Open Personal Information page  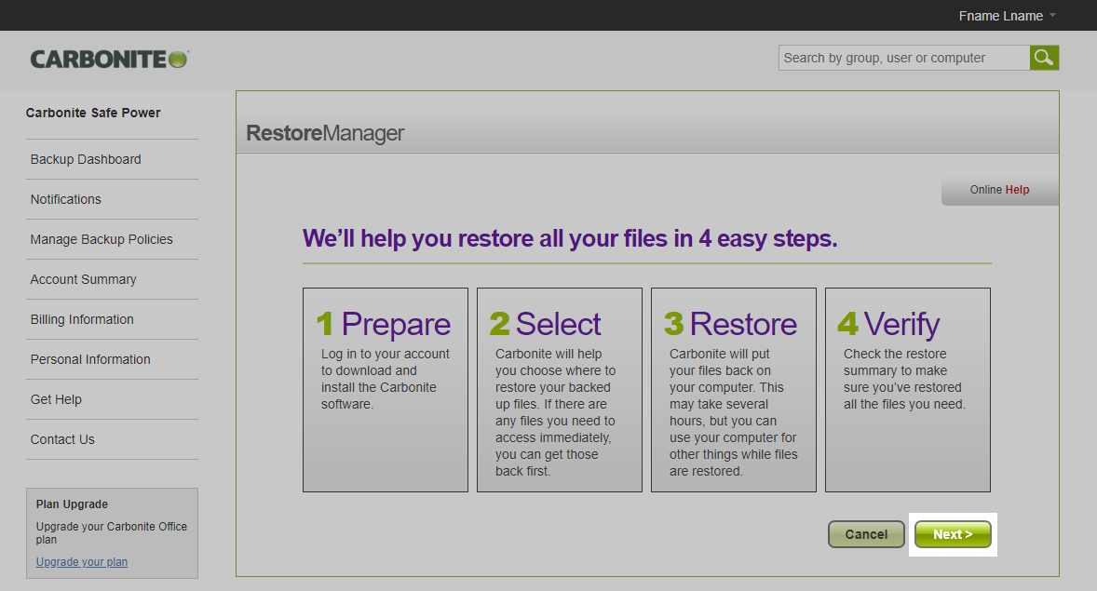(x=90, y=359)
